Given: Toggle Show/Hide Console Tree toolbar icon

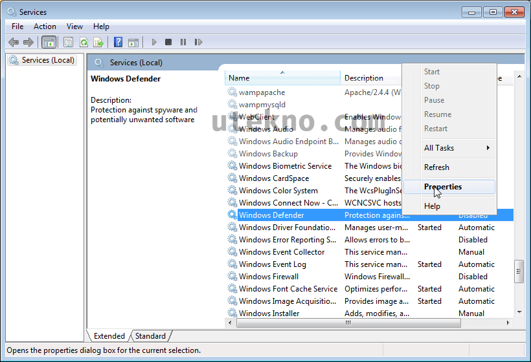Looking at the screenshot, I should click(49, 42).
